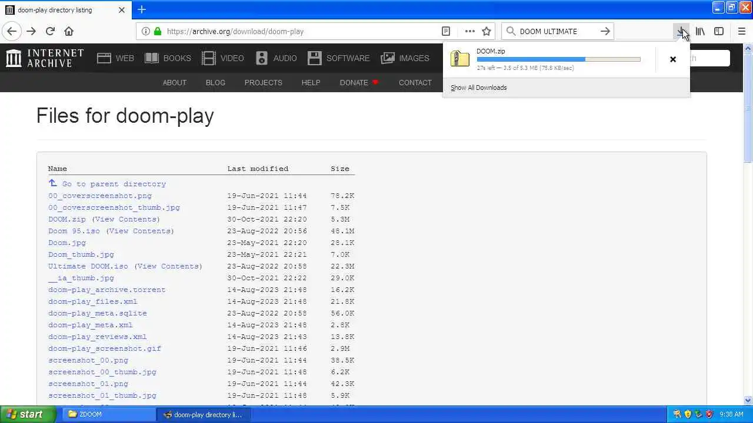Open the browser home page
The height and width of the screenshot is (423, 753).
[x=69, y=31]
